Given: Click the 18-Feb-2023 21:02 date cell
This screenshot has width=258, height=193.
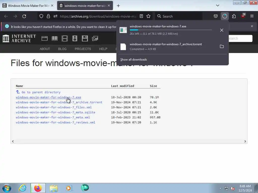Looking at the screenshot, I should click(126, 117).
